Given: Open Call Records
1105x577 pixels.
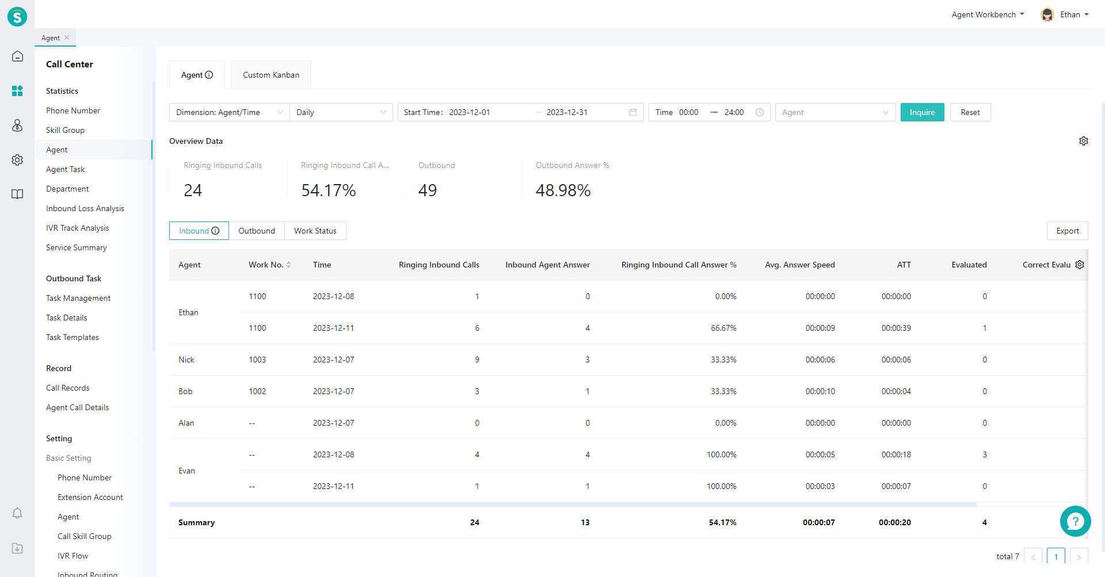Looking at the screenshot, I should pyautogui.click(x=68, y=388).
